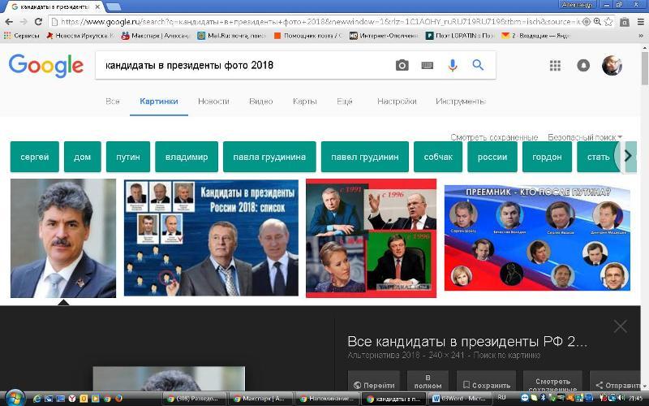Viewport: 649px width, 406px height.
Task: Open Новости Иркутска bookmark
Action: coord(80,36)
